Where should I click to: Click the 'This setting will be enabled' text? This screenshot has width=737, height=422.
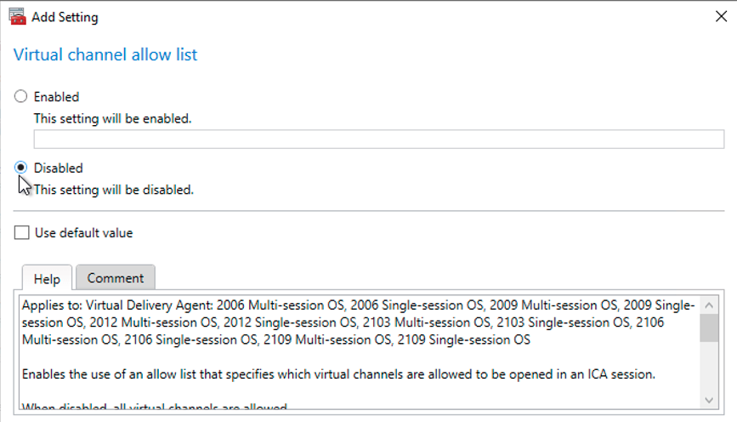[112, 118]
